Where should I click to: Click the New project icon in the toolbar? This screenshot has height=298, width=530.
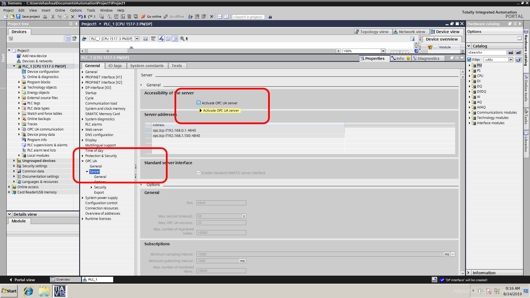6,17
